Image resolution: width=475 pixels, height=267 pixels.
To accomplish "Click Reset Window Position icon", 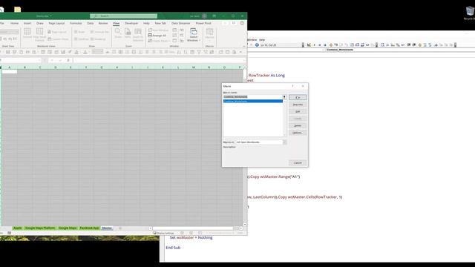I will [x=182, y=40].
